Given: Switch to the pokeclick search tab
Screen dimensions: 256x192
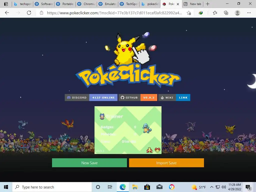Looking at the screenshot, I should (x=150, y=4).
